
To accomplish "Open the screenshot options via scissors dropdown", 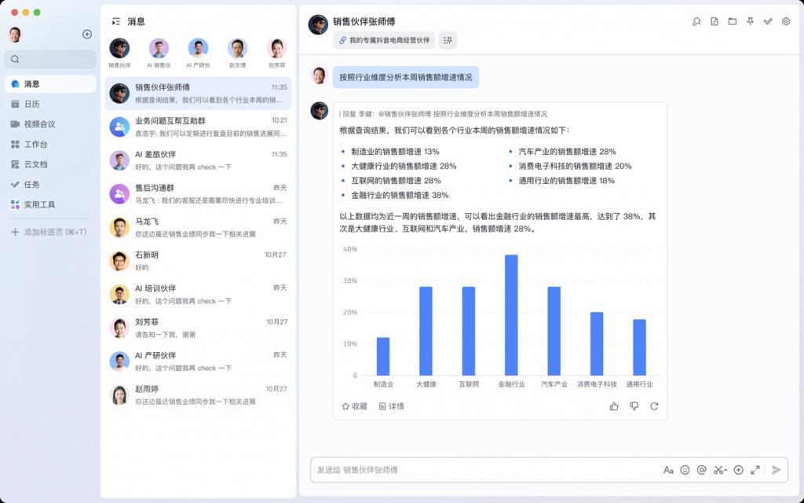I will 721,469.
